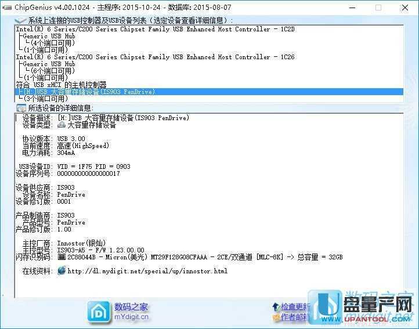Click the protocol version USB 3.00 value
This screenshot has width=419, height=329.
coord(71,139)
